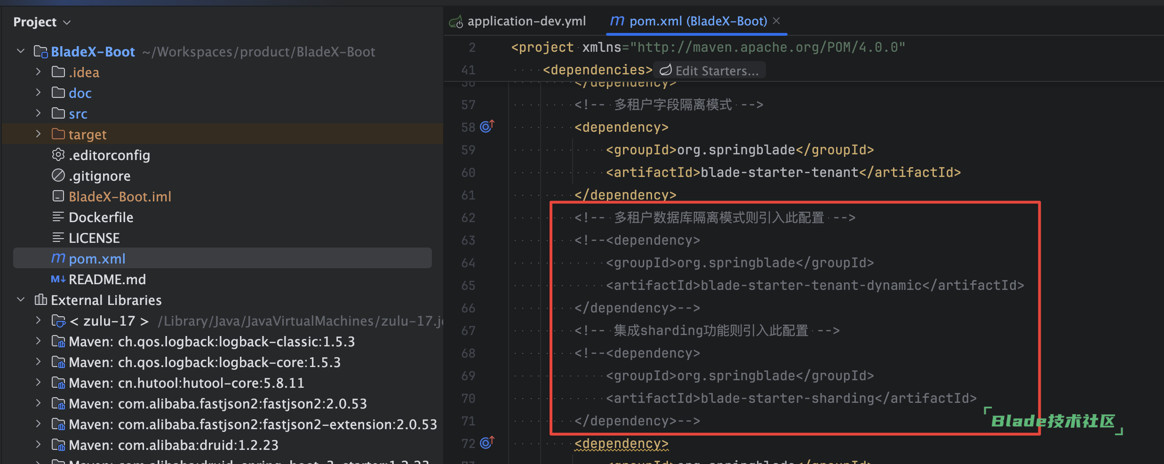Collapse the BladeX-Boot root folder
1164x464 pixels.
21,51
